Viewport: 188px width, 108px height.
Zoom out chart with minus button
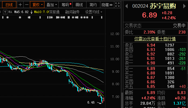[x=27, y=5]
